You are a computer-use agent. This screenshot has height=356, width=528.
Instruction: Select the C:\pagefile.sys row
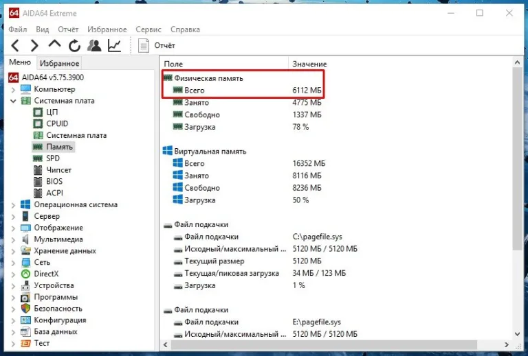[258, 237]
